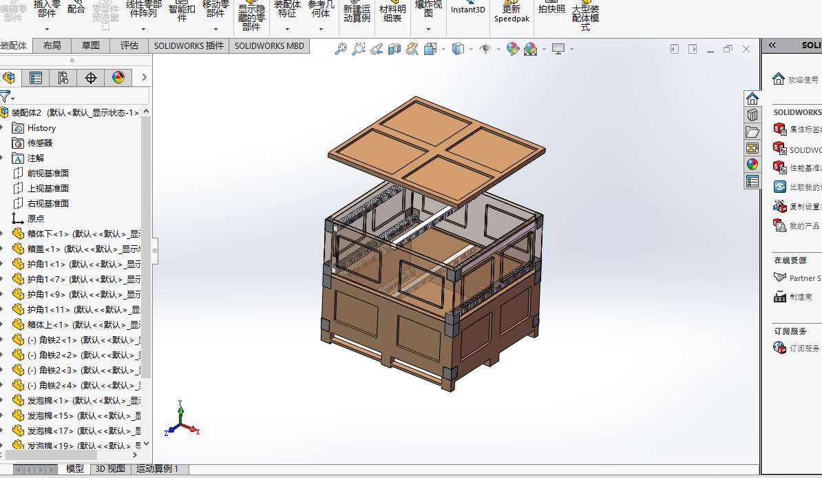Open the View Orientation dropdown arrow

(x=443, y=50)
